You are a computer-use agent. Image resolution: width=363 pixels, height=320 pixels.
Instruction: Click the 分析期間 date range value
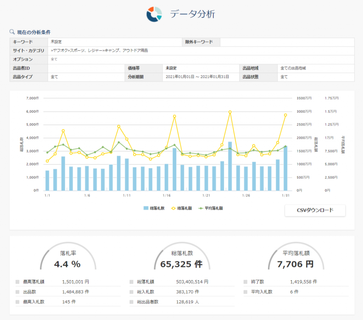coord(197,77)
